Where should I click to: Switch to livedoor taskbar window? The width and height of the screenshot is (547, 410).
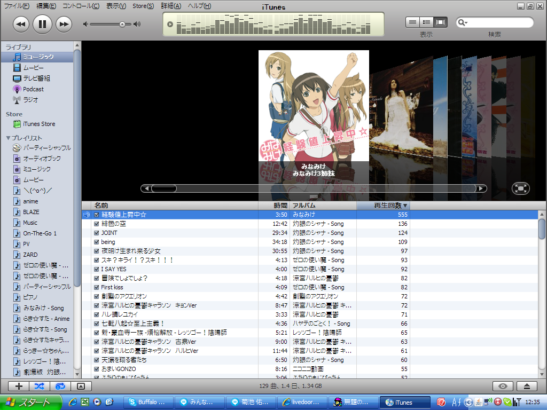click(x=303, y=403)
